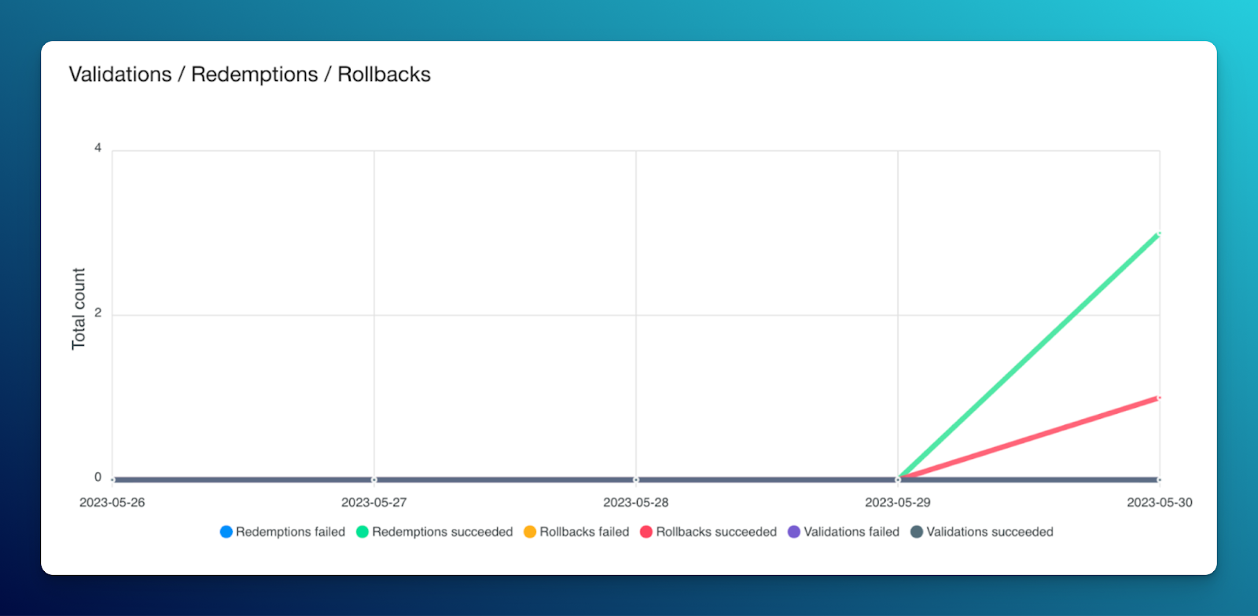The image size is (1258, 616).
Task: Click the gray Validations succeeded legend dot
Action: coord(917,532)
